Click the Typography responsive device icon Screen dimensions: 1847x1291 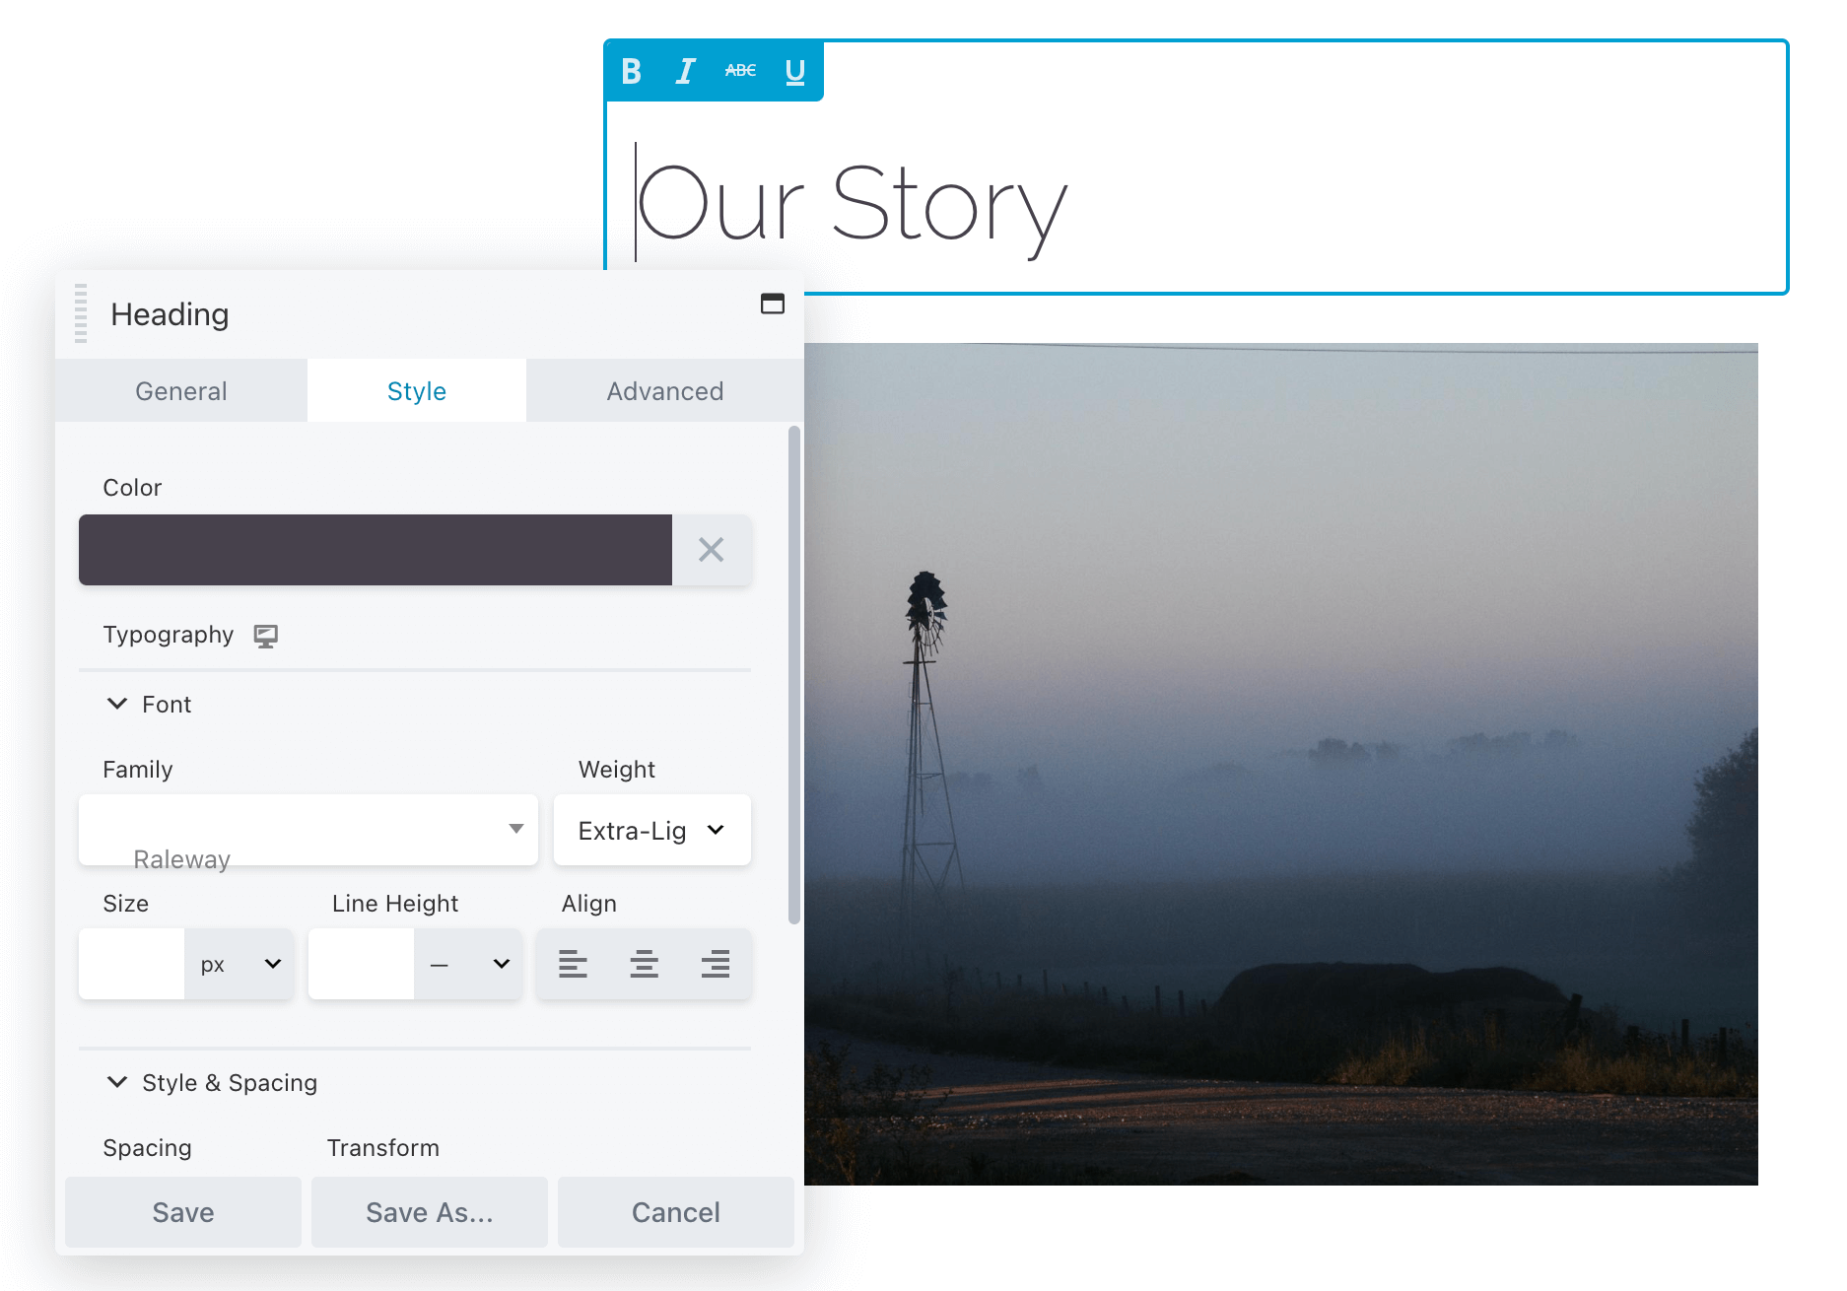coord(265,636)
